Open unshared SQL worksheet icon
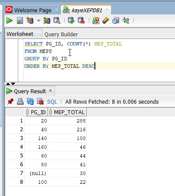The image size is (175, 196). [96, 21]
